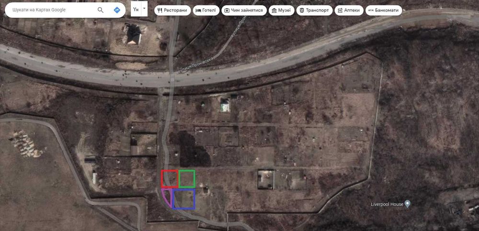The width and height of the screenshot is (479, 231).
Task: Click inside the blue outlined plot
Action: pos(183,199)
